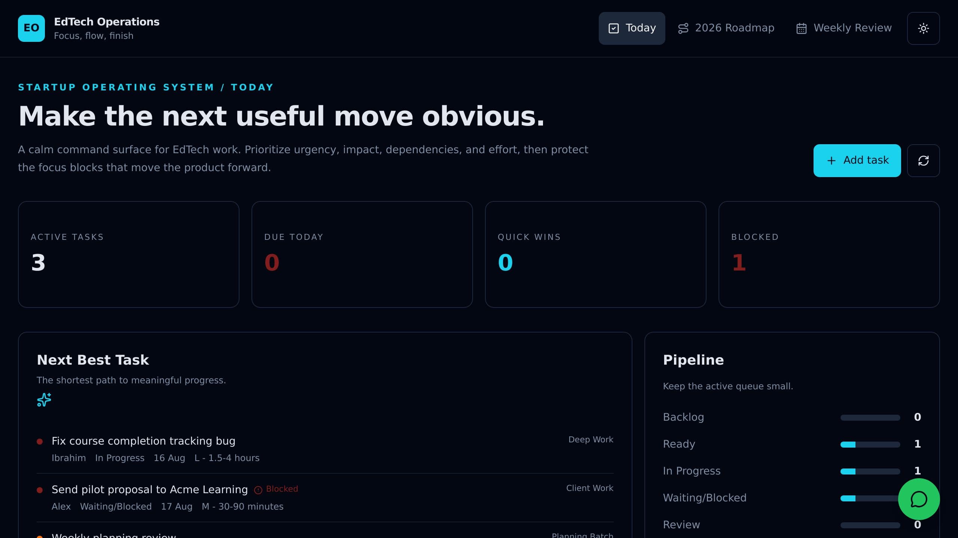Open the Weekly Review tab
This screenshot has height=538, width=958.
[x=844, y=28]
